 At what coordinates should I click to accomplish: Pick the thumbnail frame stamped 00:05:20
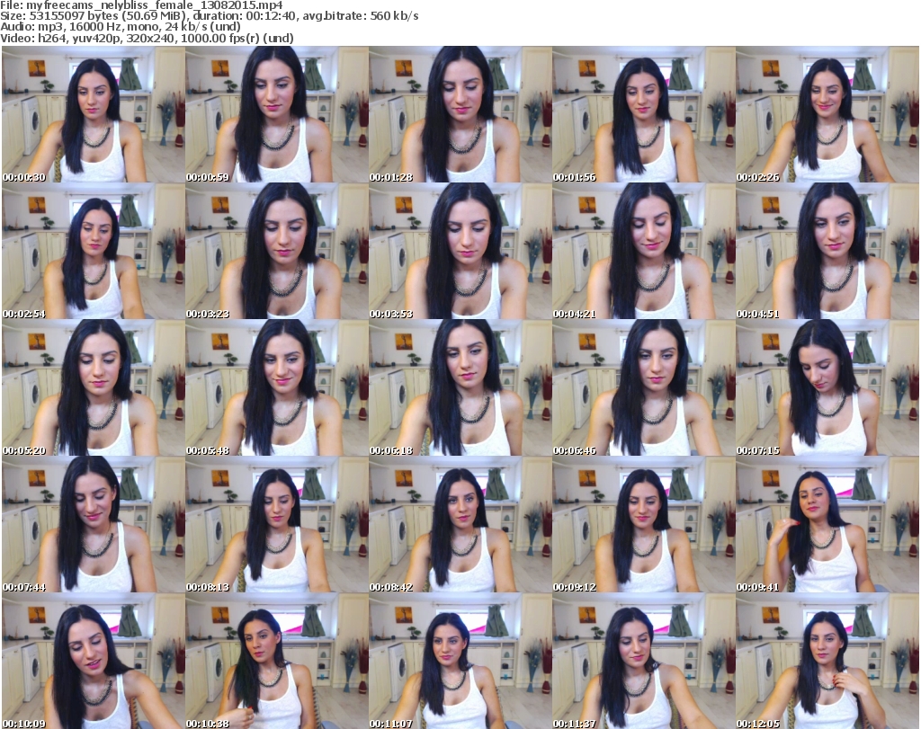click(94, 387)
